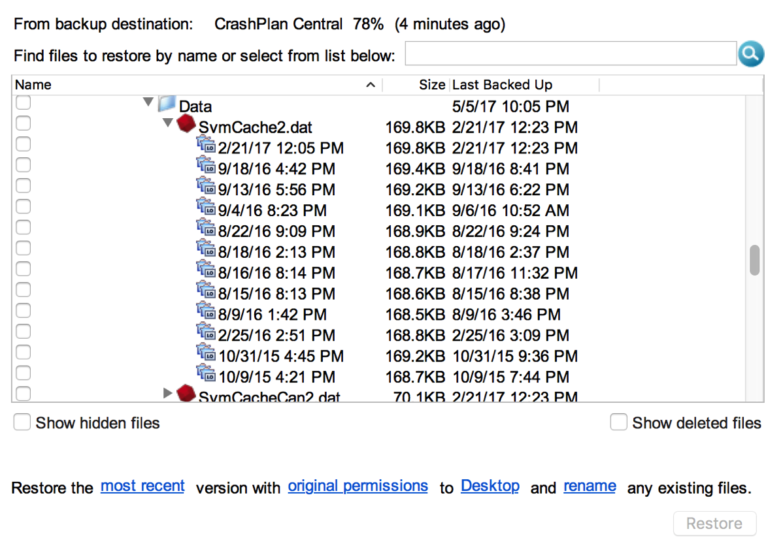
Task: Click the version icon for 2/21/17 12:05 PM
Action: point(206,146)
